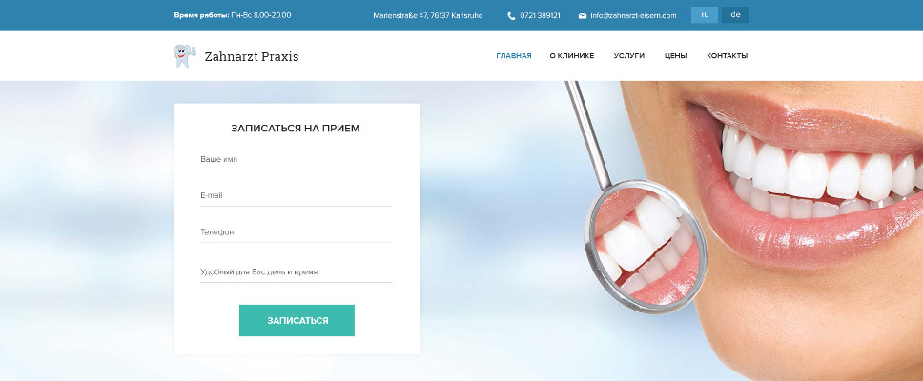Navigate to Контакты
923x381 pixels.
727,56
